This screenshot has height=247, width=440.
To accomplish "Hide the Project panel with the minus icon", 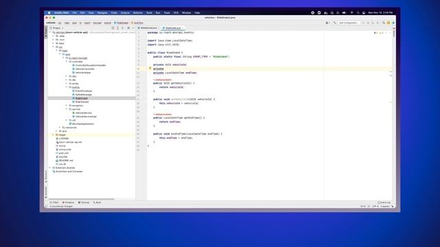I will click(133, 28).
